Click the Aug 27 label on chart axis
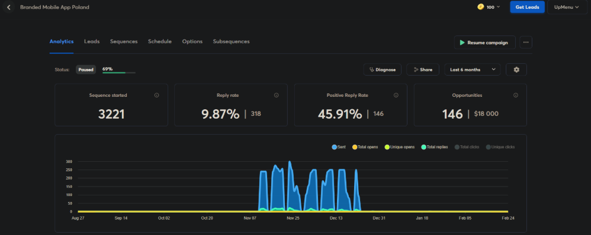Viewport: 591px width, 235px height. coord(78,218)
